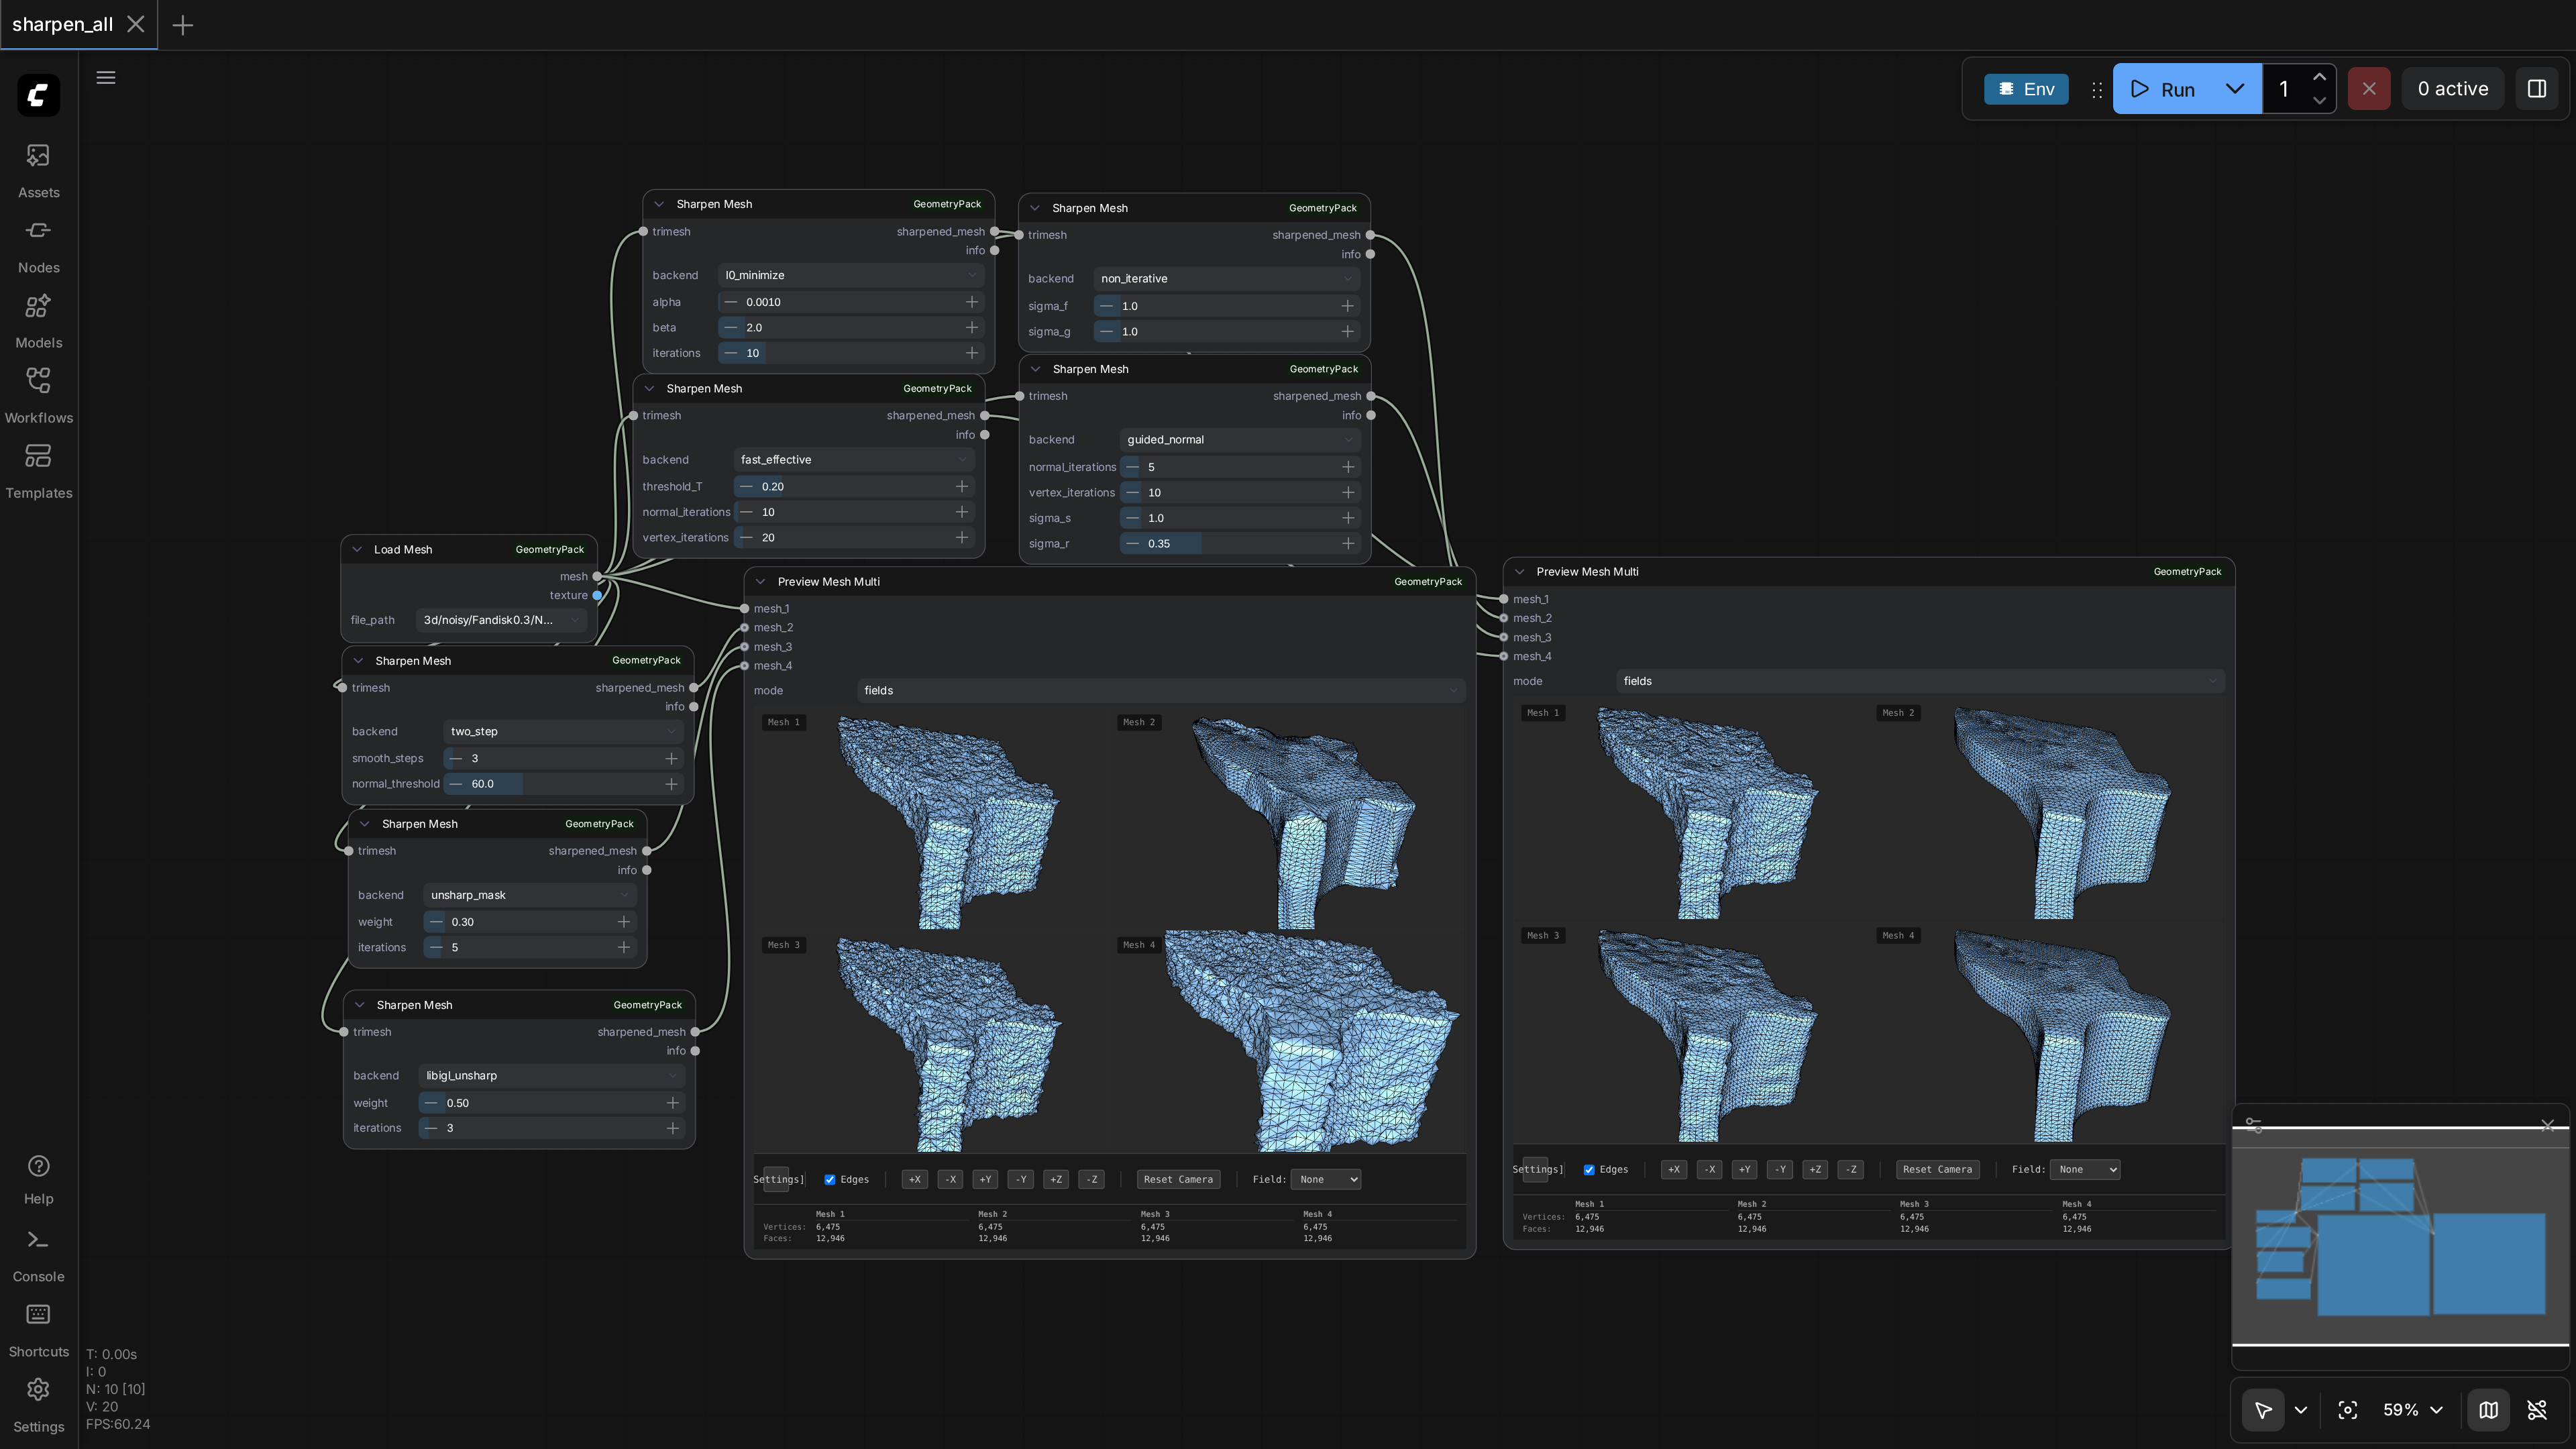2576x1449 pixels.
Task: Collapse the Load Mesh node
Action: point(357,549)
